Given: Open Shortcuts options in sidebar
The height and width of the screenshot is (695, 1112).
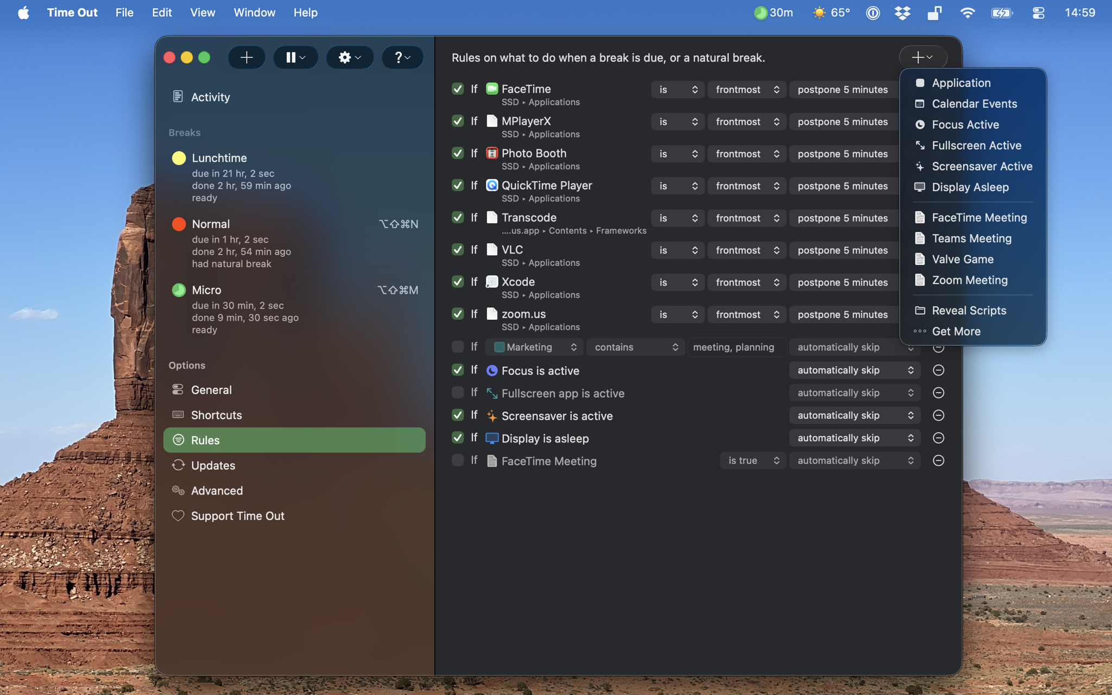Looking at the screenshot, I should [294, 415].
